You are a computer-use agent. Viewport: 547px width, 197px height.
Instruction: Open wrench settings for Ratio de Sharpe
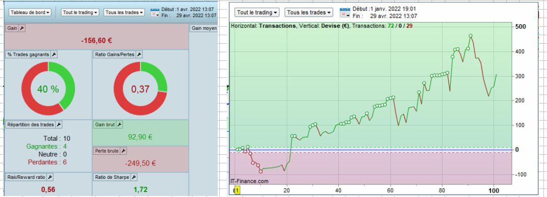click(x=134, y=177)
